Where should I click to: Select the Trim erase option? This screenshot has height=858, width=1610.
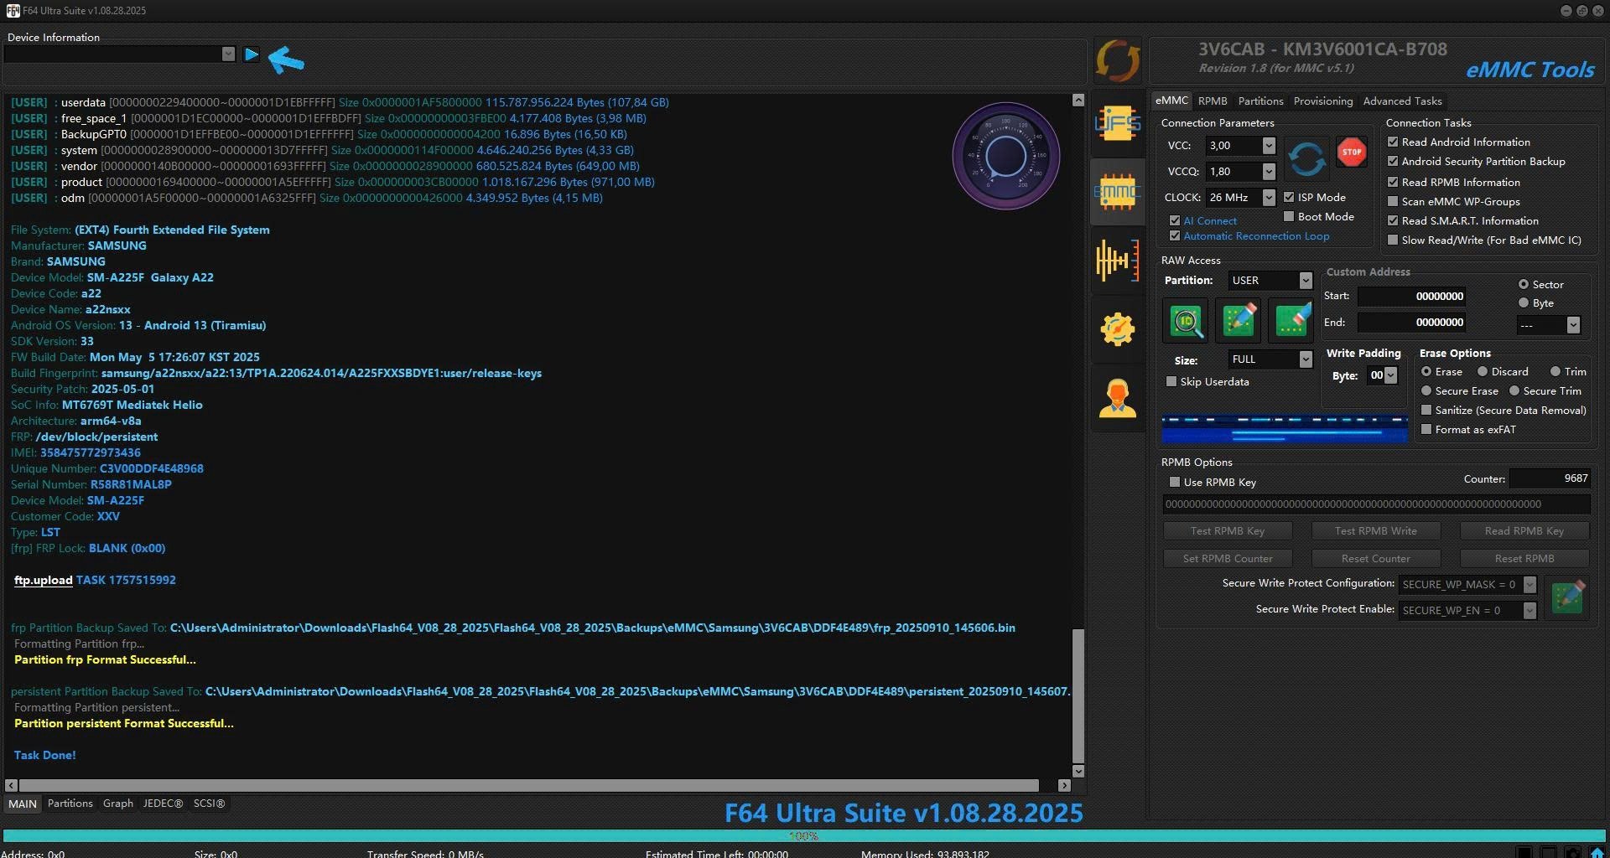1555,372
